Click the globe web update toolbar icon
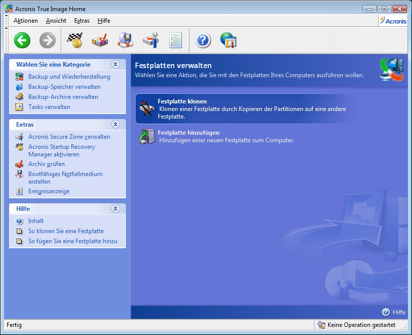 [x=228, y=40]
